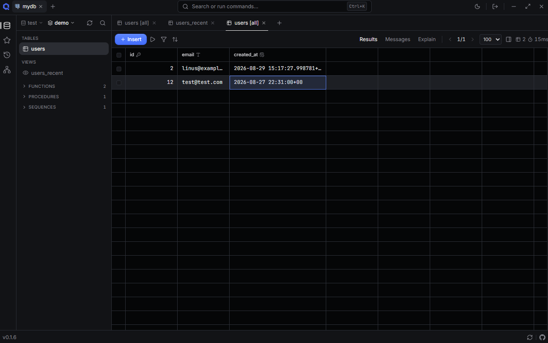Select the id cell with value 12

[151, 83]
